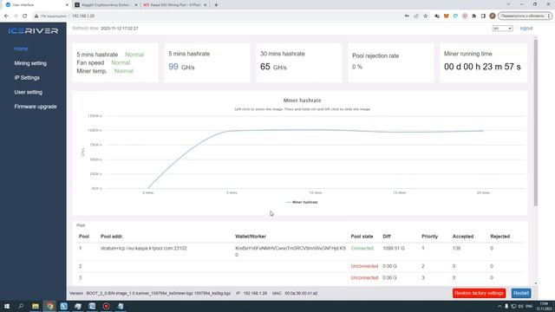Open a new browser tab

pyautogui.click(x=216, y=5)
